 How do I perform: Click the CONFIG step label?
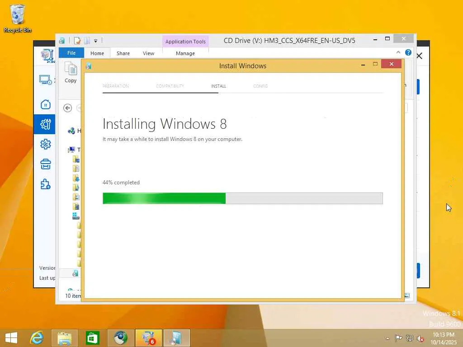pyautogui.click(x=260, y=86)
